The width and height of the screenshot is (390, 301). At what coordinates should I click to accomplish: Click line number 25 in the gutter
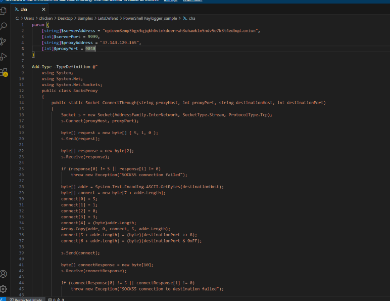point(21,168)
